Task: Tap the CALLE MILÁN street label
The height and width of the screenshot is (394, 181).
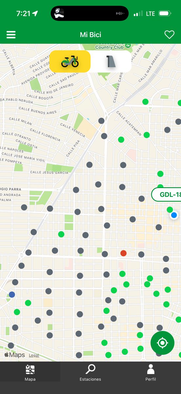Action: coord(20,121)
